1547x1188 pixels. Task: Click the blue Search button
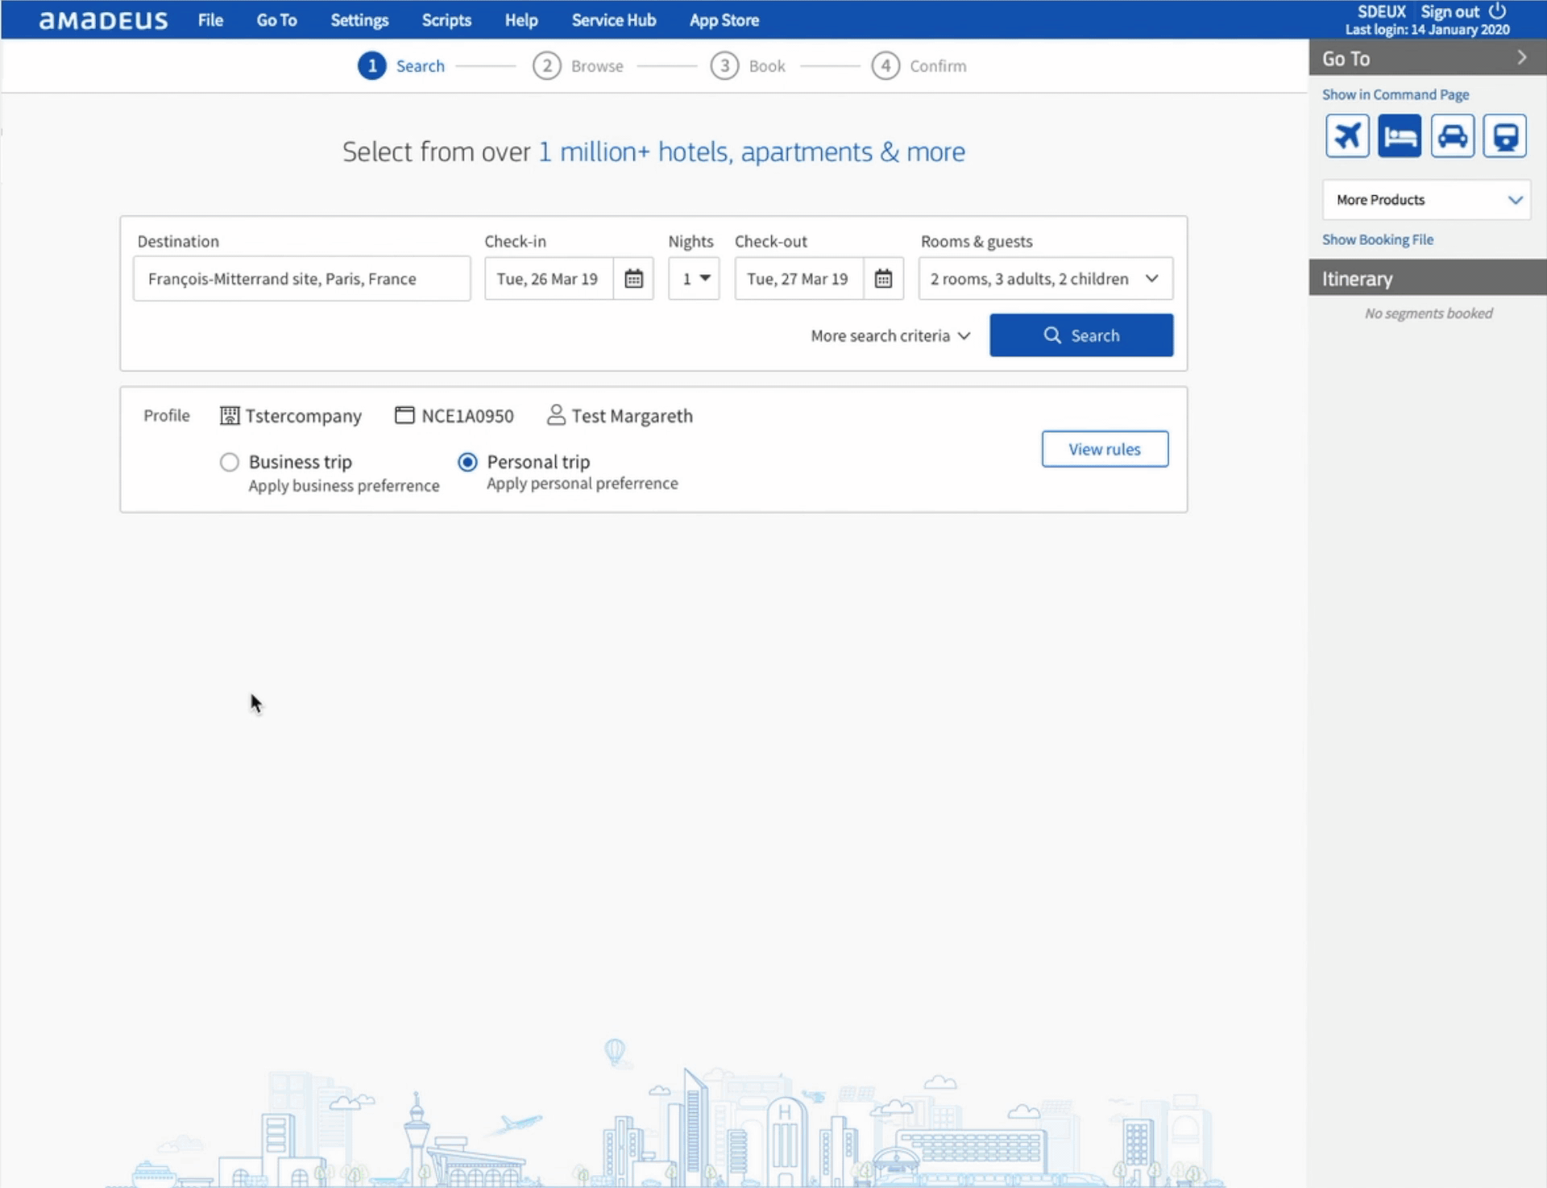coord(1081,335)
